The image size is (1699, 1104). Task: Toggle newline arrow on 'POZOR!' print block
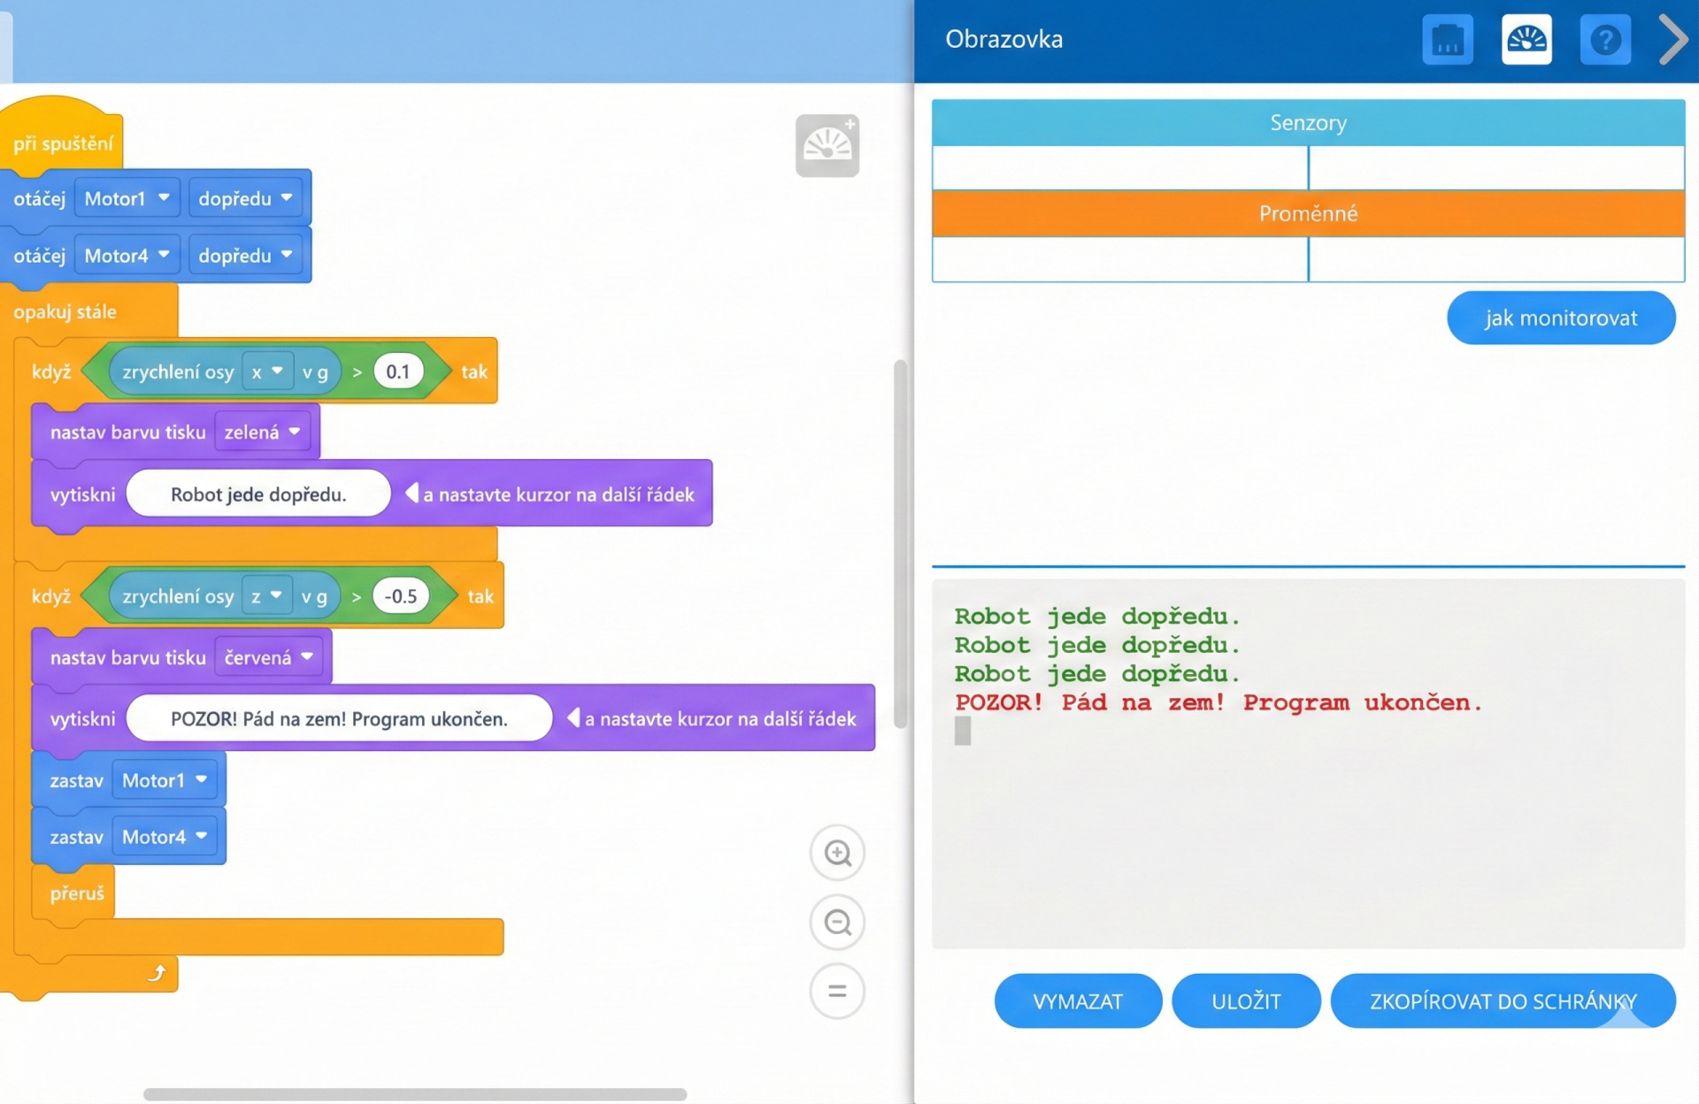click(x=573, y=718)
